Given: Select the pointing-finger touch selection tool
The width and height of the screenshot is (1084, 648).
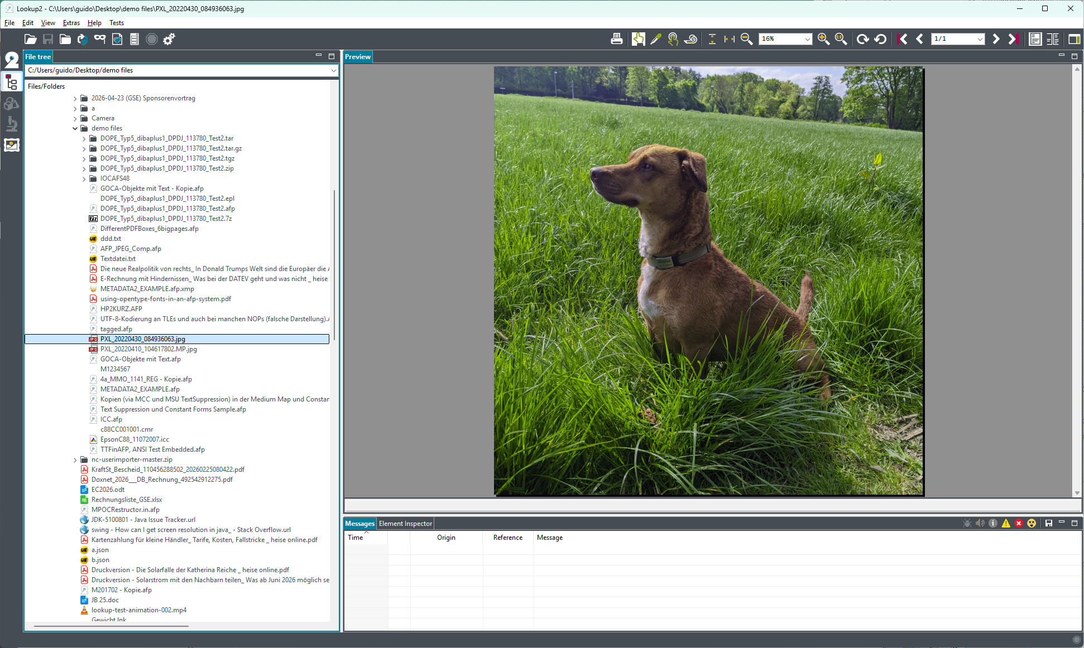Looking at the screenshot, I should pos(673,39).
